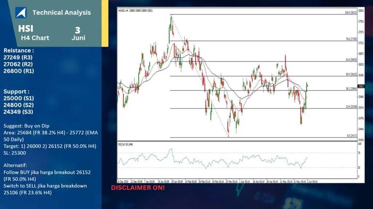Click the 50.0 Fibonacci level label
The width and height of the screenshot is (373, 209).
(x=351, y=74)
